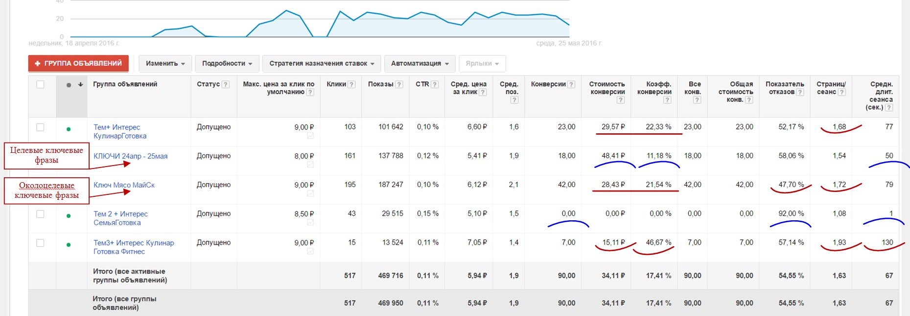Viewport: 910px width, 316px height.
Task: Click the red + ГРУППА ОБЪЯВЛЕНИЙ button
Action: point(78,63)
